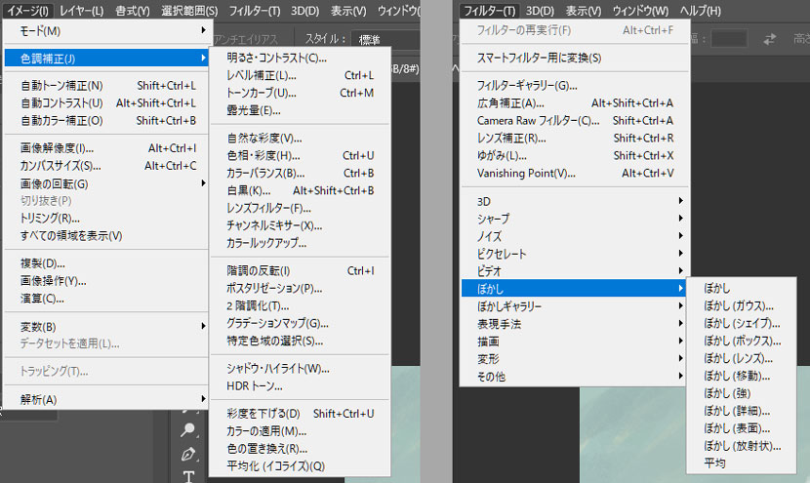Open ぼかし (ガウス)... filter

coord(742,305)
